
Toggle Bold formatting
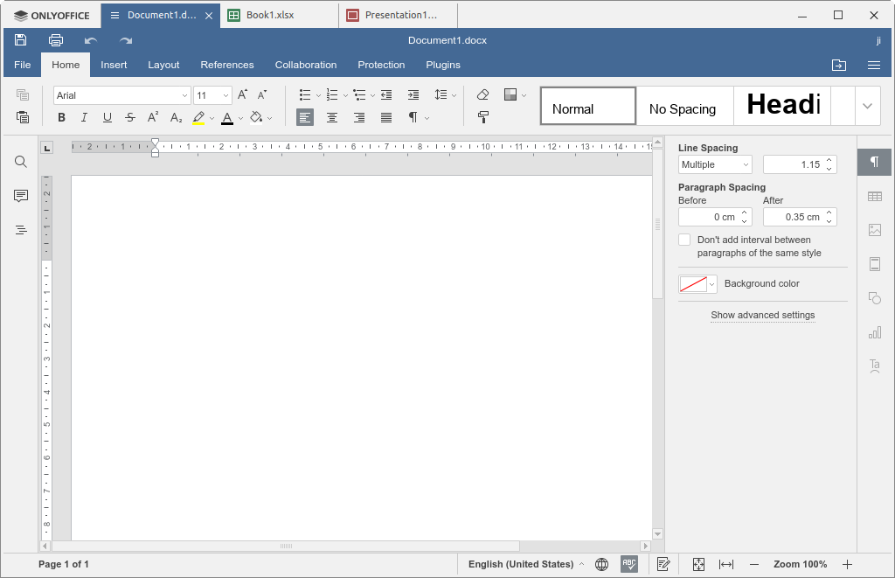[x=61, y=117]
